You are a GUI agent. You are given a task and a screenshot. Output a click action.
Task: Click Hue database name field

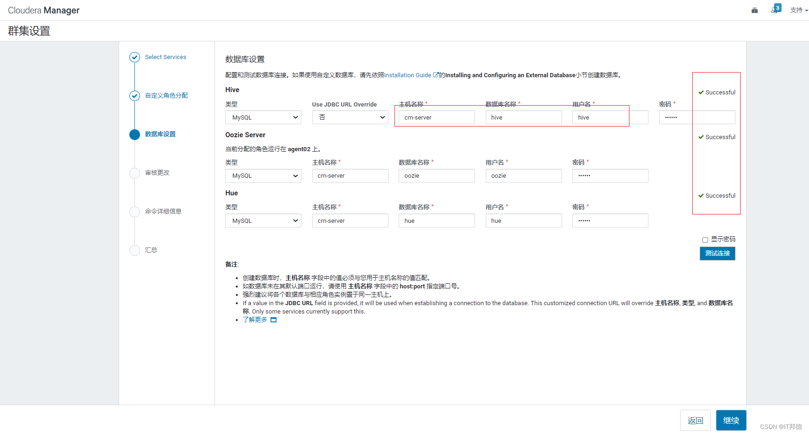437,221
